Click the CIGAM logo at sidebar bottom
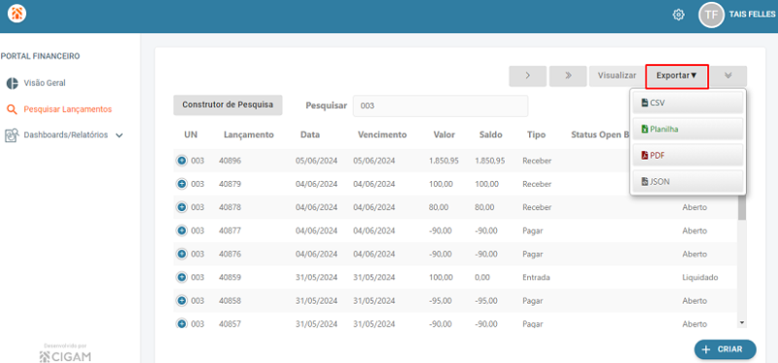The height and width of the screenshot is (363, 778). (x=65, y=356)
